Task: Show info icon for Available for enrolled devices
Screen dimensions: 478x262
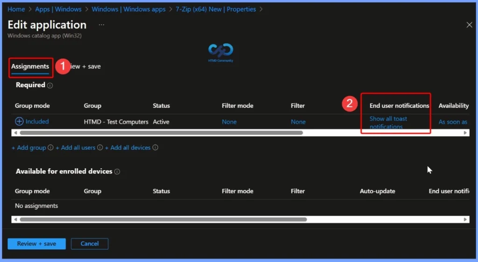Action: [117, 172]
